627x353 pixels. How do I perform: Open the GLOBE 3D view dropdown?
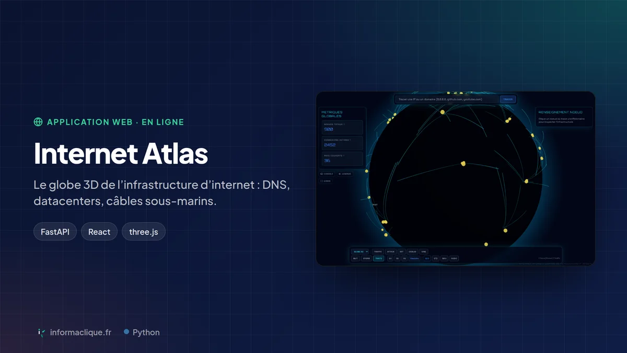point(360,252)
